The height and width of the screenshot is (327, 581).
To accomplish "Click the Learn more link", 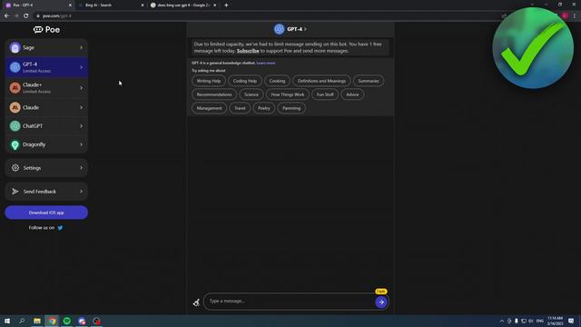I will [x=266, y=63].
